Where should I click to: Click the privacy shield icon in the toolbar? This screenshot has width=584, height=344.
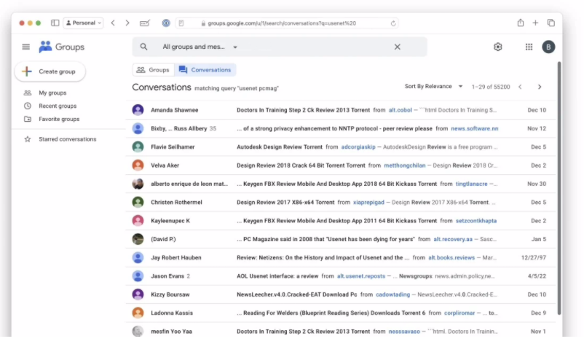(166, 23)
